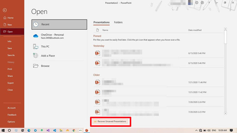The image size is (237, 133).
Task: Click the file list scrollbar thumb
Action: coord(225,37)
